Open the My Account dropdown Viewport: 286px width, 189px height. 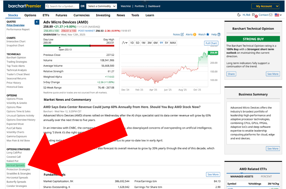point(265,6)
